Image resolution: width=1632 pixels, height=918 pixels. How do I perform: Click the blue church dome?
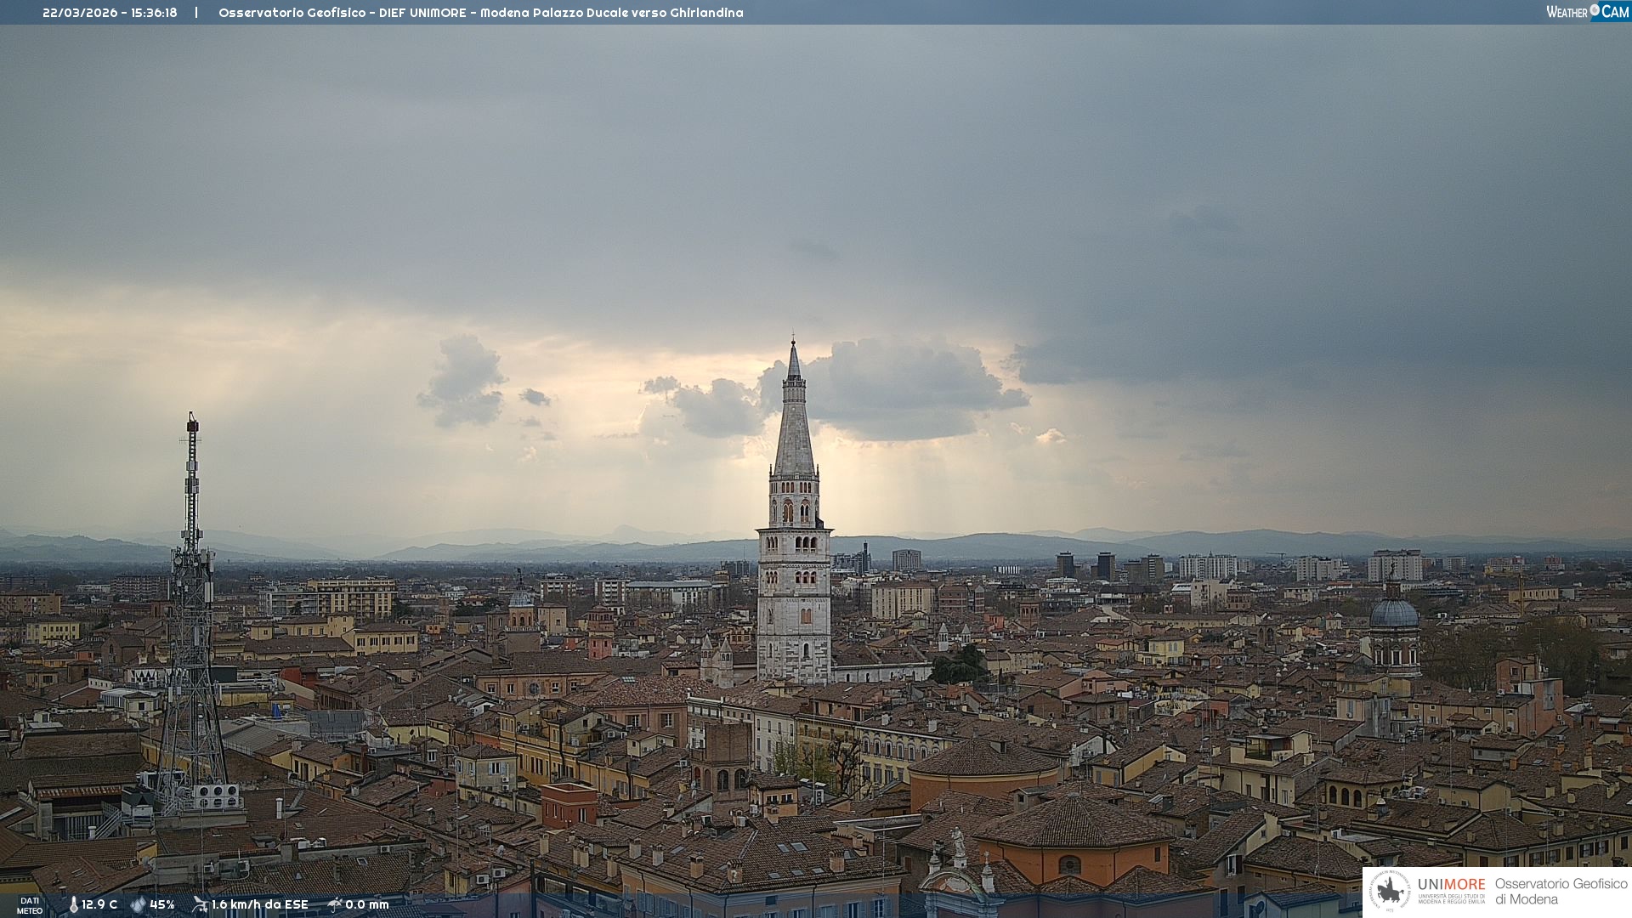[1394, 614]
